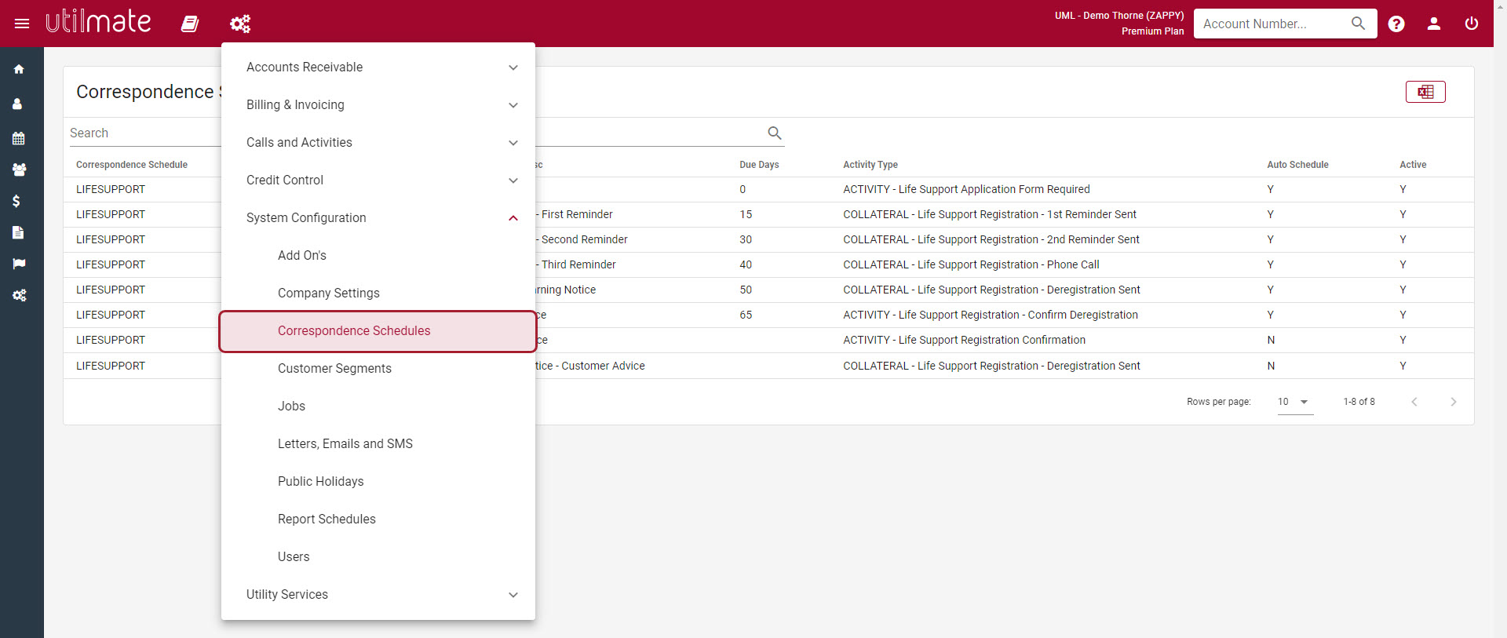Click the sidebar dollar sign icon

pos(16,201)
